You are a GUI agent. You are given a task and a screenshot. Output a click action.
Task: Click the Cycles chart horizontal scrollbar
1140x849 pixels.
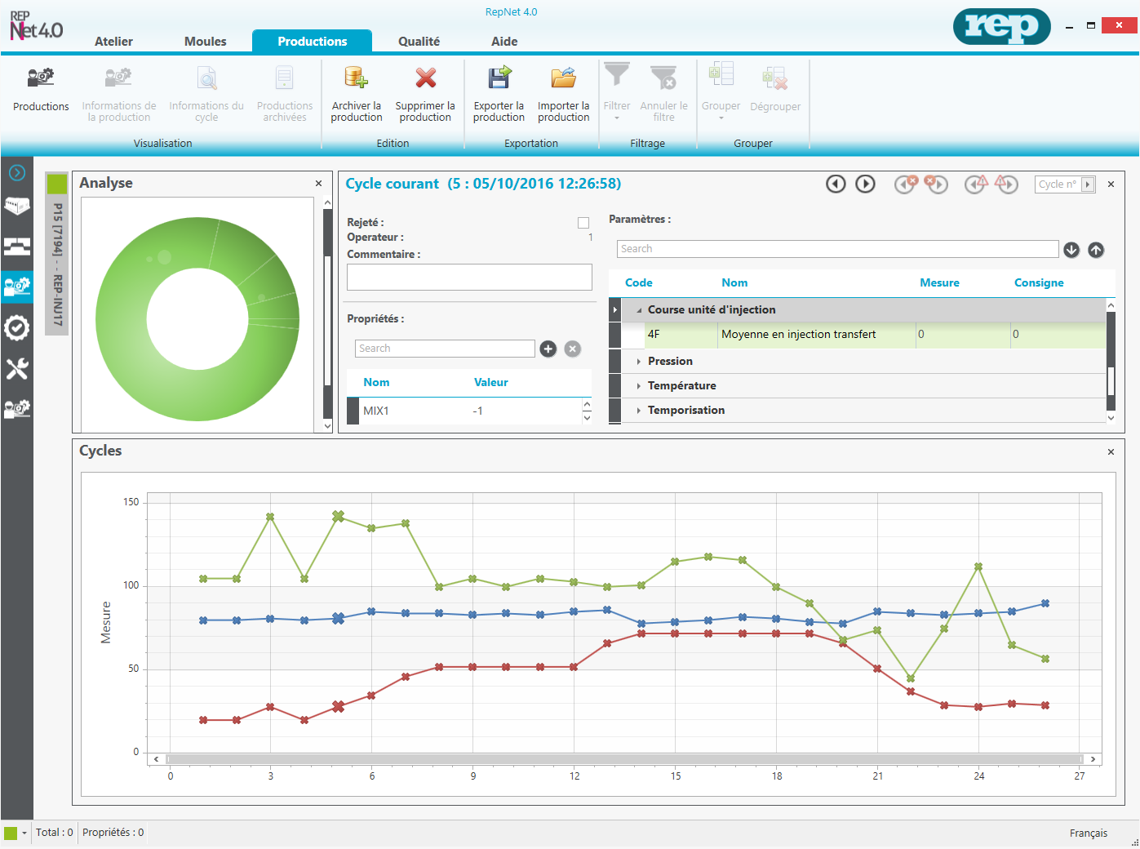coord(624,759)
